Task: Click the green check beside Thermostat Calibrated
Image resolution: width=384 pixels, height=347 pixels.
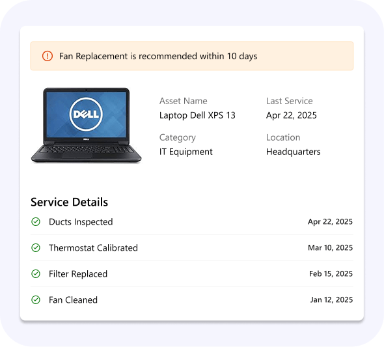Action: (x=36, y=247)
